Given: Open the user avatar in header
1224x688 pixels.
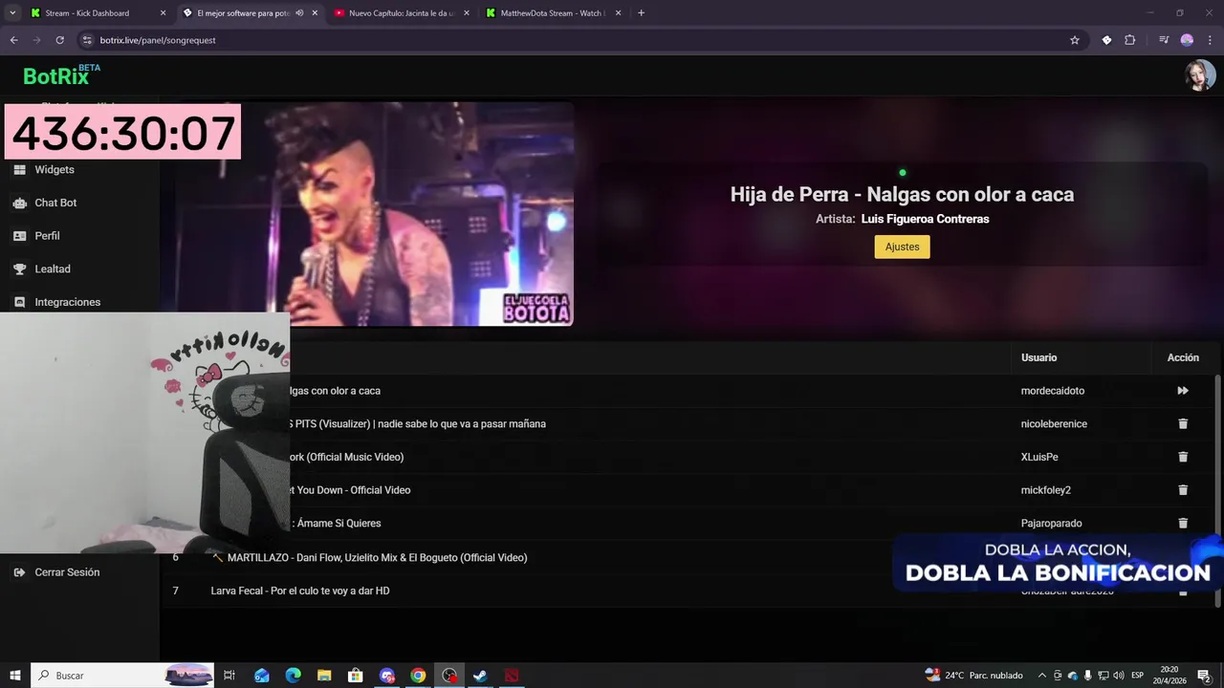Looking at the screenshot, I should tap(1199, 75).
